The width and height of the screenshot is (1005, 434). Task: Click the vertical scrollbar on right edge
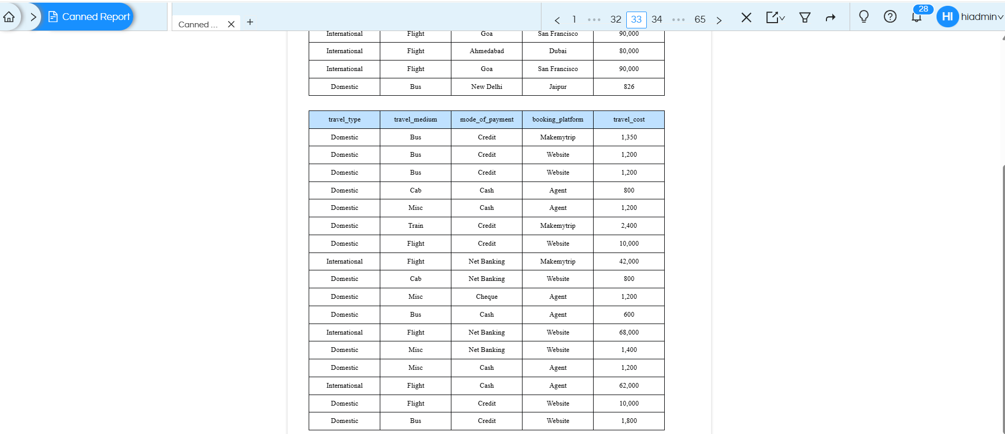pos(1003,299)
